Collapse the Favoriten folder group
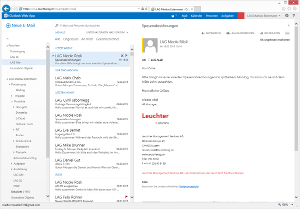Image resolution: width=300 pixels, height=209 pixels. pos(7,46)
